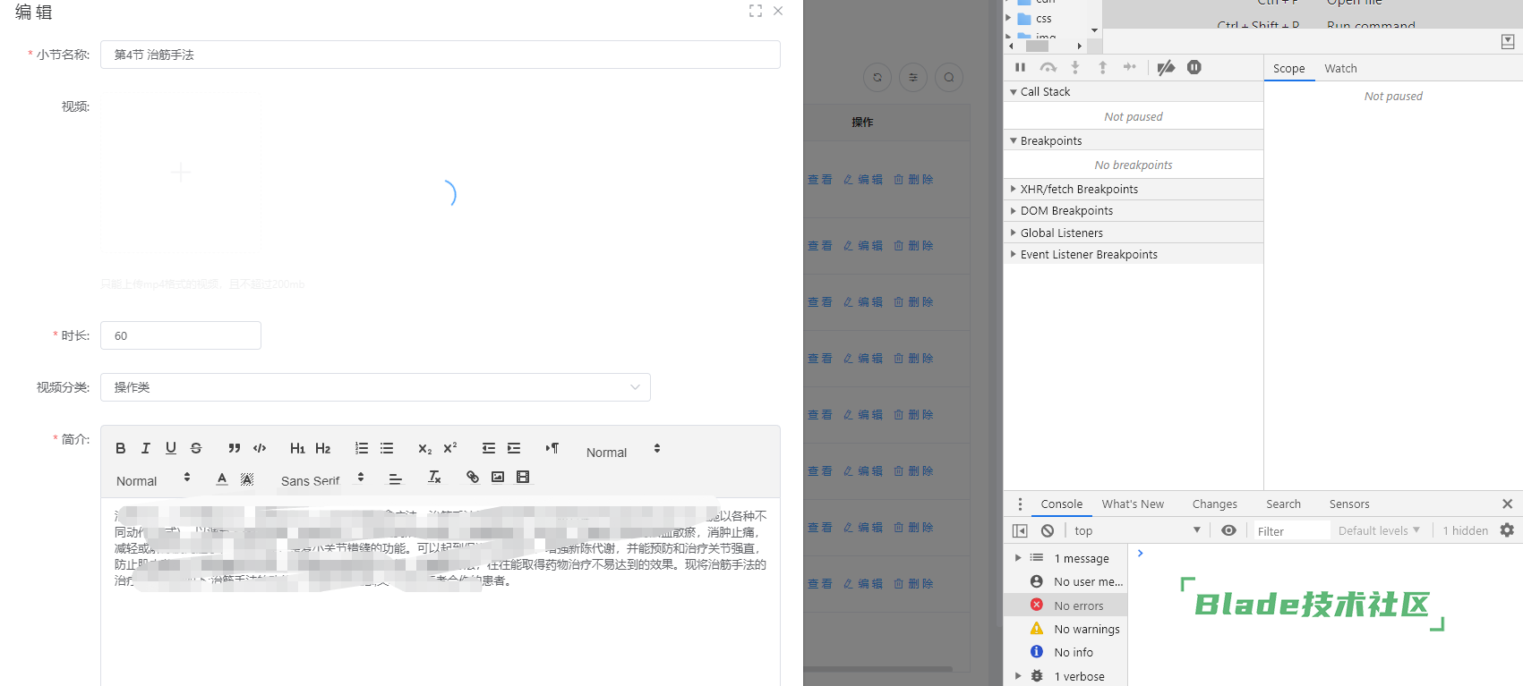Click the Step debugger arrow icon
Screen dimensions: 1523x686
point(1130,67)
